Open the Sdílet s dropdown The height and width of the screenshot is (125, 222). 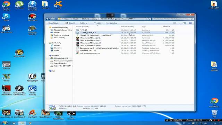[85, 23]
